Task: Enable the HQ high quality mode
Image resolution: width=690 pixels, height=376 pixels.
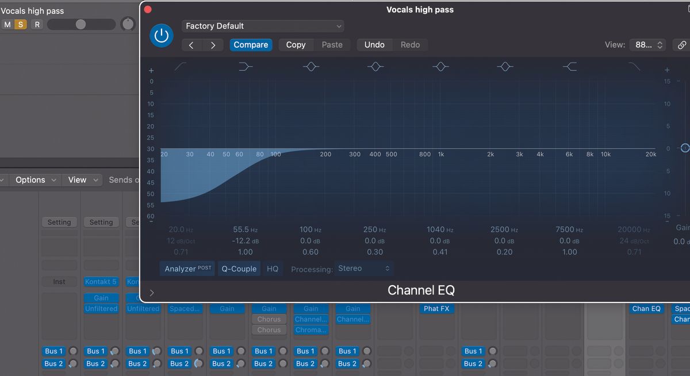Action: pyautogui.click(x=273, y=268)
